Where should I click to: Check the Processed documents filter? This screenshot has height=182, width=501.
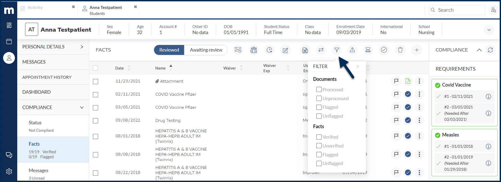[319, 89]
